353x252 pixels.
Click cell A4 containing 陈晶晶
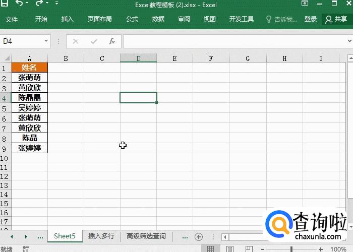[29, 98]
